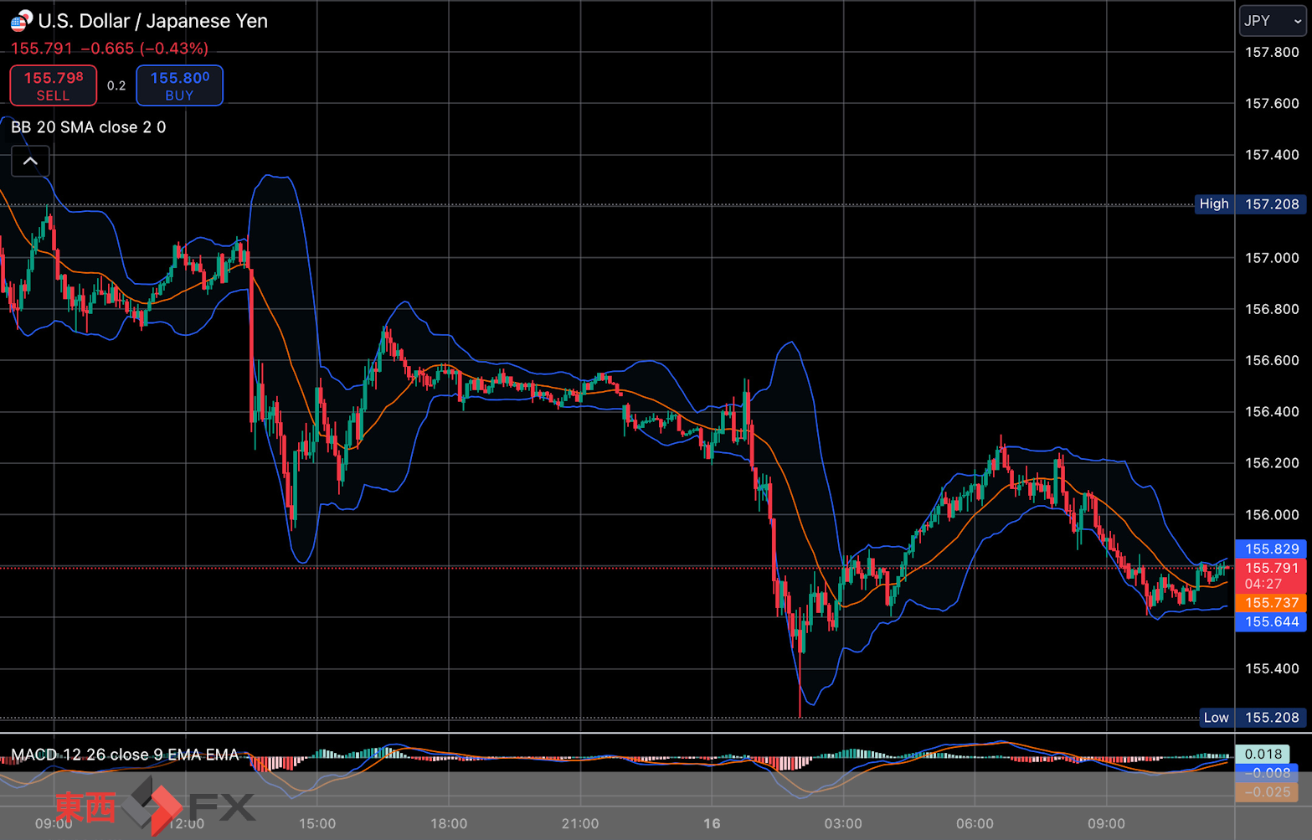The height and width of the screenshot is (840, 1312).
Task: Click the Low 155.208 price label
Action: [x=1253, y=717]
